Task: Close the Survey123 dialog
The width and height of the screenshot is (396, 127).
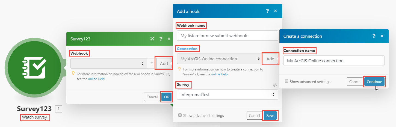Action: (169, 39)
